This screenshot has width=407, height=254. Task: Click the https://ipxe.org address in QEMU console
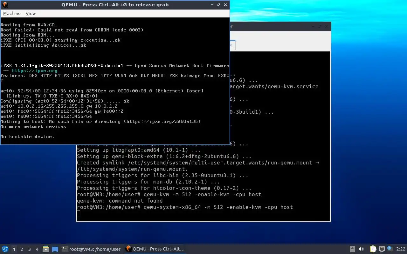click(x=35, y=70)
